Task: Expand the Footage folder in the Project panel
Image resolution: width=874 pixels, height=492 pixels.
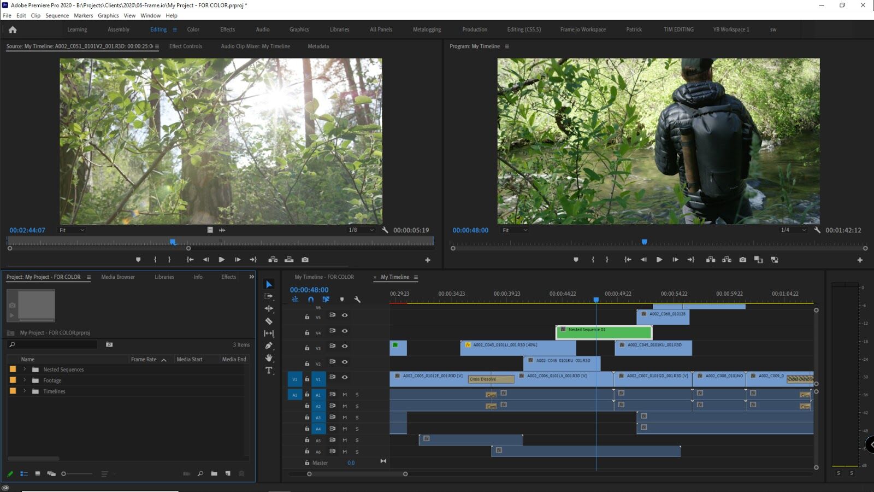Action: point(25,380)
